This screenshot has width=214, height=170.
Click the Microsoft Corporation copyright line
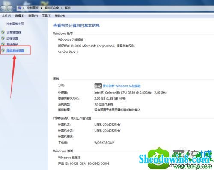(x=97, y=46)
